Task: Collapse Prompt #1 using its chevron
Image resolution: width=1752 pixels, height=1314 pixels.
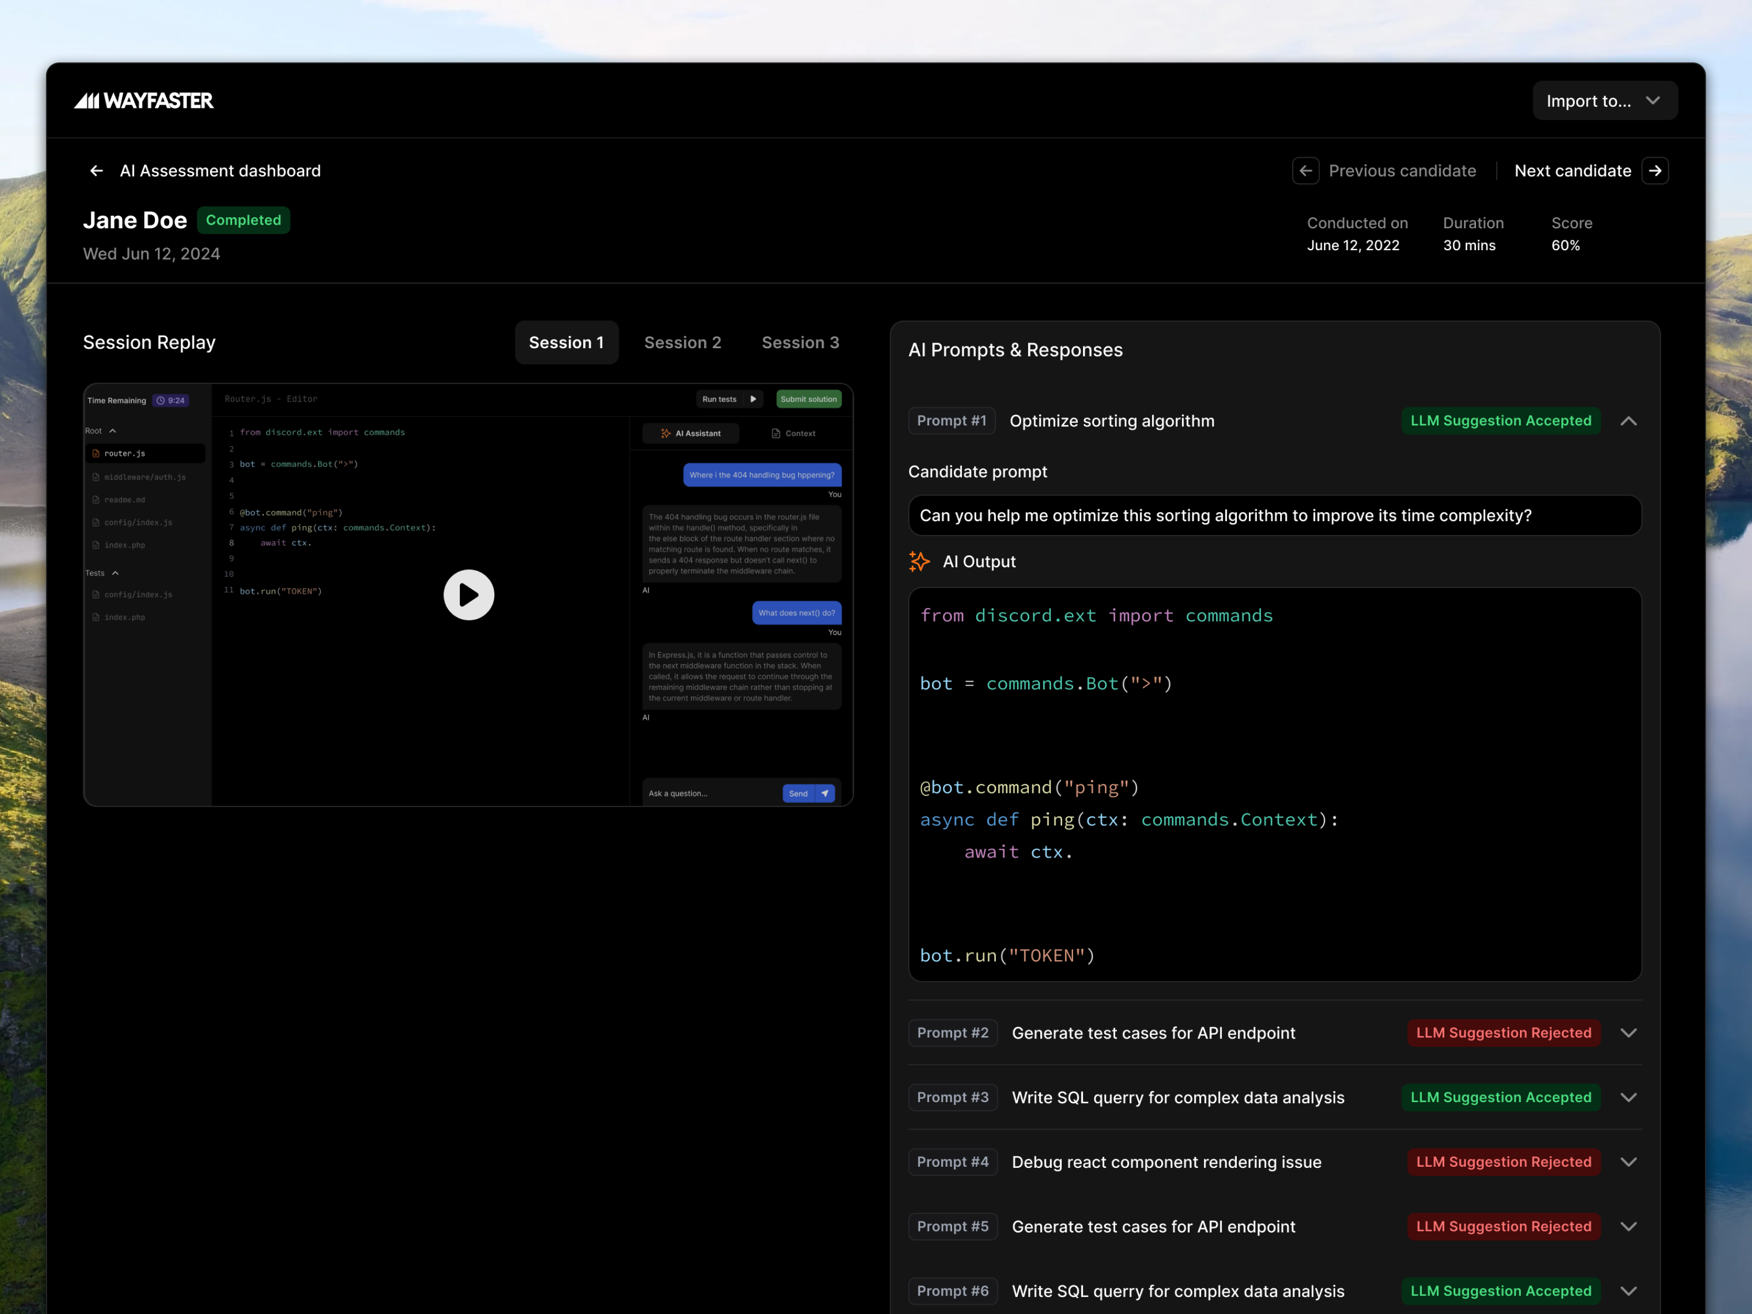Action: point(1629,420)
